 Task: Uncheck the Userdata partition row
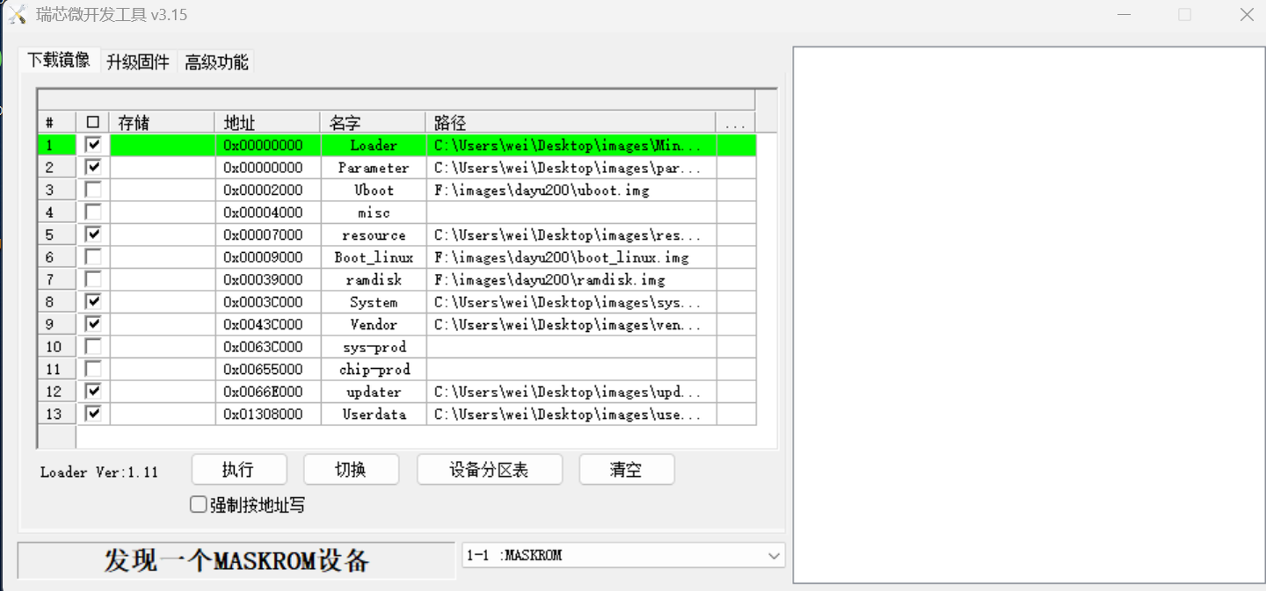point(92,413)
